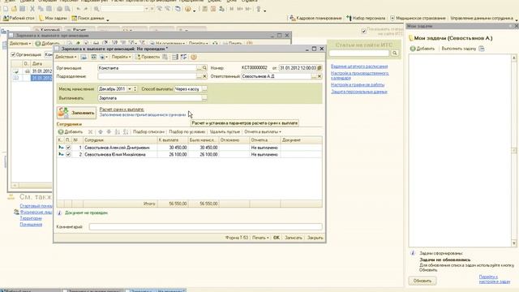
Task: Clear the Ответственный field with X icon
Action: [x=320, y=76]
